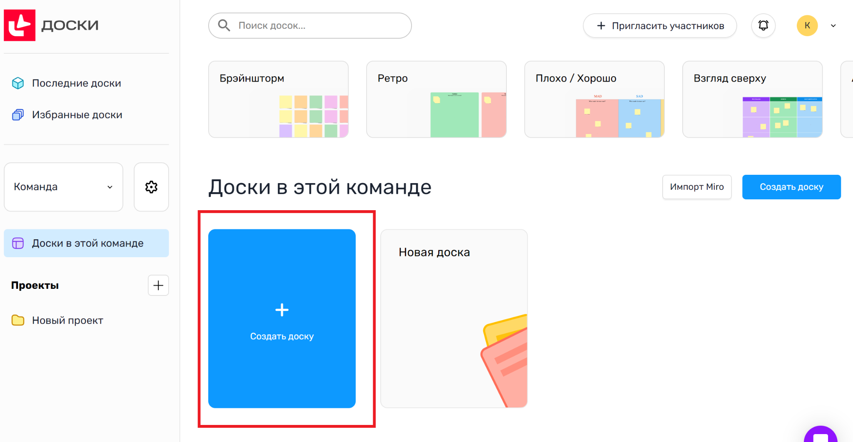
Task: Open the Новая доска board card
Action: [454, 318]
